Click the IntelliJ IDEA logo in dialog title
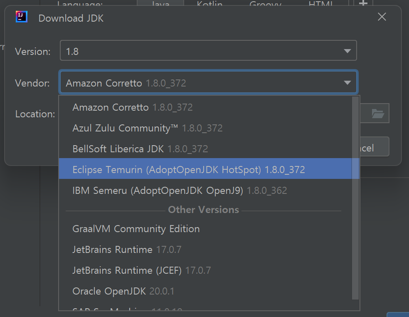The height and width of the screenshot is (317, 409). 21,17
